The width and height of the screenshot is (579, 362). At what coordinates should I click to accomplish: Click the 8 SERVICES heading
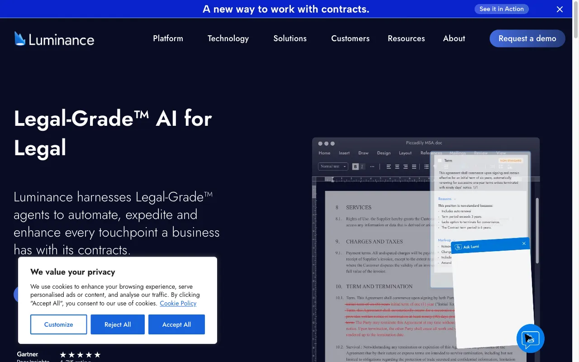(353, 208)
